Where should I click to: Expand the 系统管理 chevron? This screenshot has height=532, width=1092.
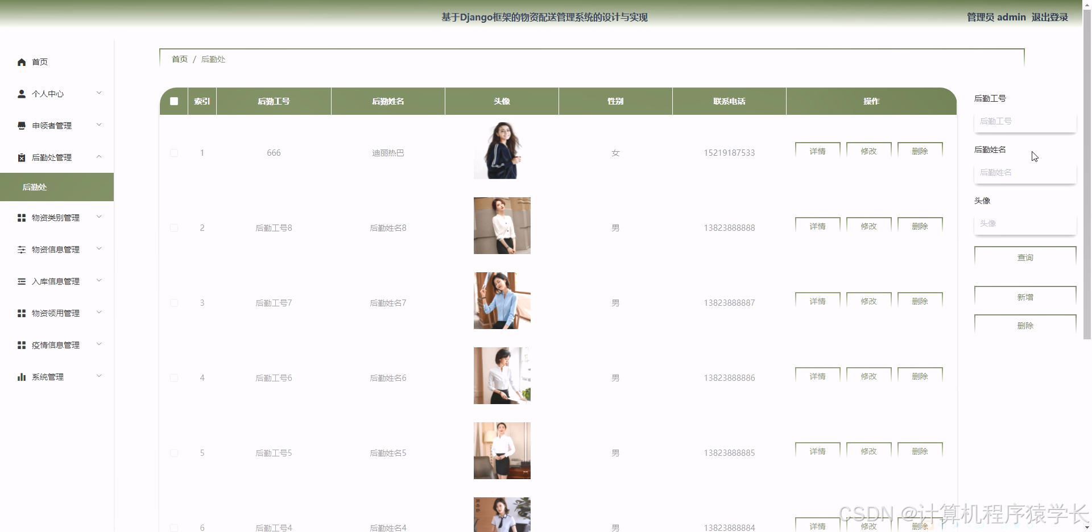pos(99,376)
